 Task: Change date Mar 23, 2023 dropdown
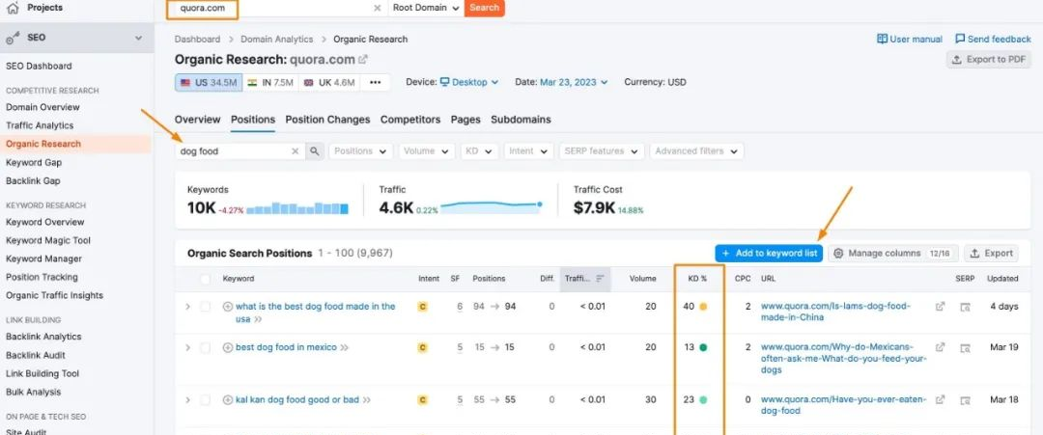(x=574, y=82)
